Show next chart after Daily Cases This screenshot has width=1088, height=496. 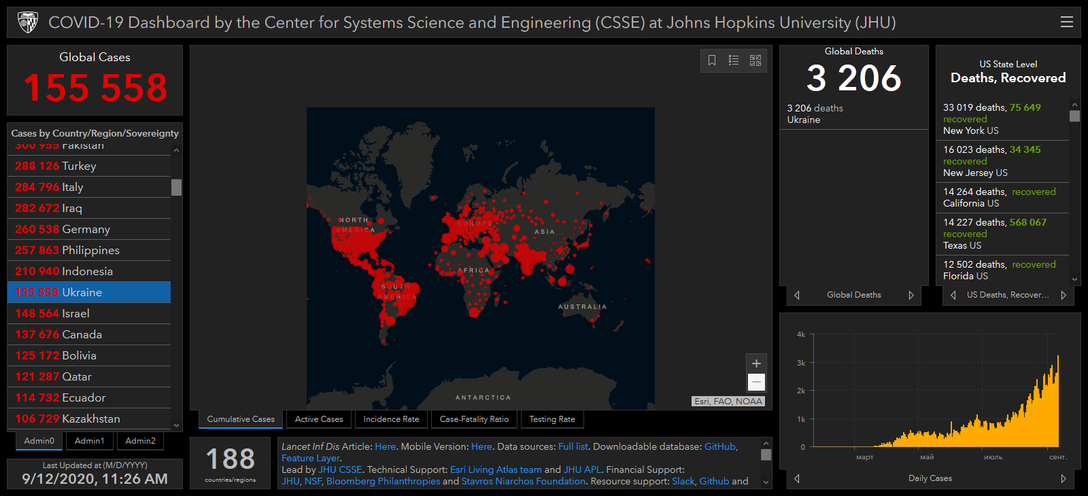tap(1064, 478)
